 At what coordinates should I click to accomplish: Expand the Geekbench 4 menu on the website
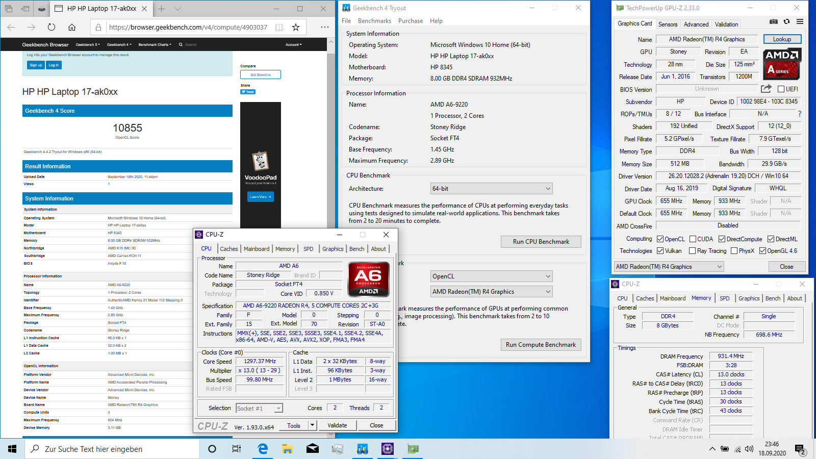[119, 44]
